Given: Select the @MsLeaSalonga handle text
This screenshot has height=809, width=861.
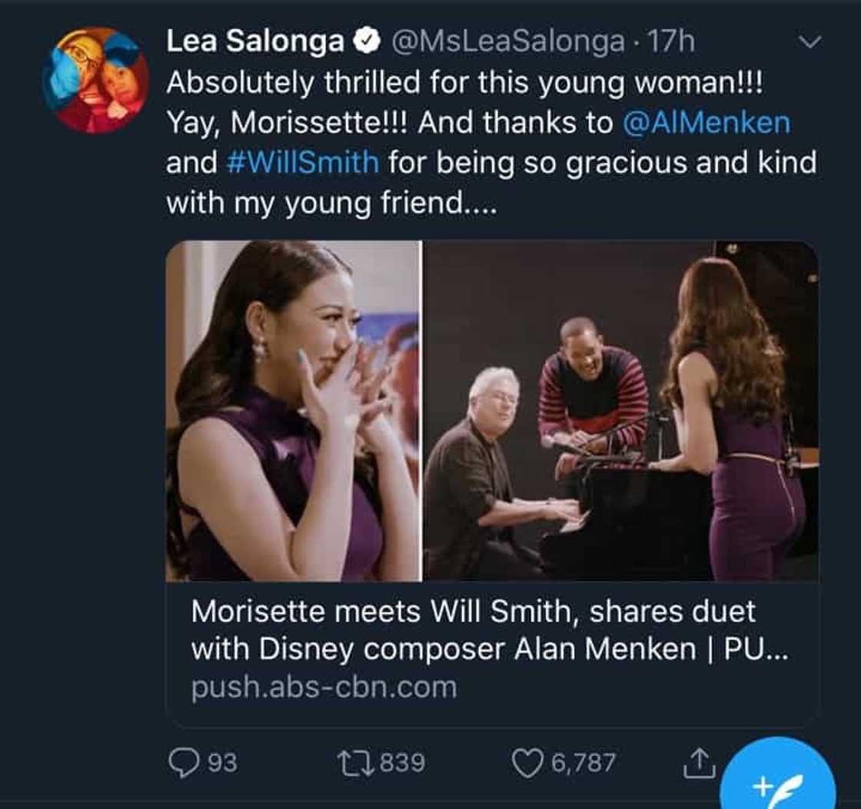Looking at the screenshot, I should pyautogui.click(x=507, y=41).
